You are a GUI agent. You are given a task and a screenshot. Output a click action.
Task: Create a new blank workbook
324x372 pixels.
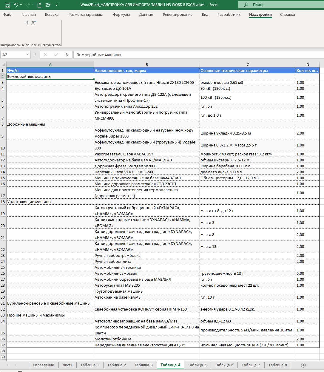[x=39, y=5]
